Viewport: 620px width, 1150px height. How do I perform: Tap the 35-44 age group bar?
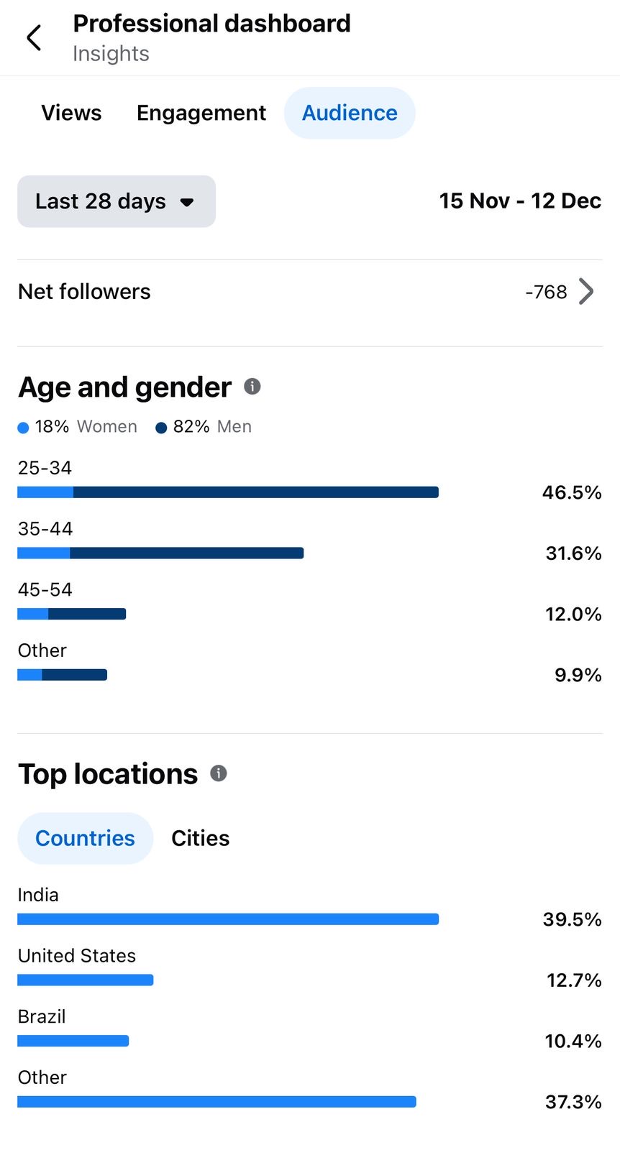[160, 553]
